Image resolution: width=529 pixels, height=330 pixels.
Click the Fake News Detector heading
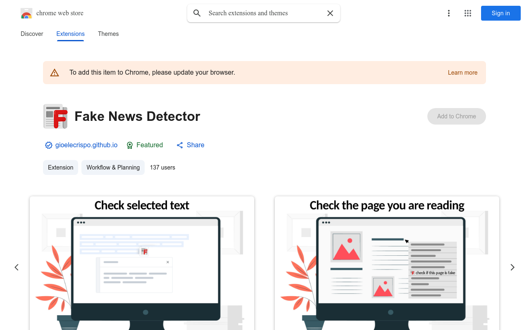point(137,116)
